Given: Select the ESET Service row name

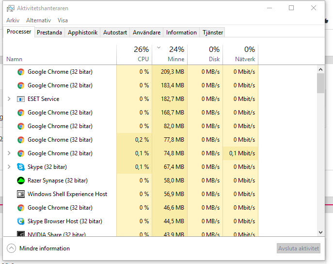Looking at the screenshot, I should 43,99.
